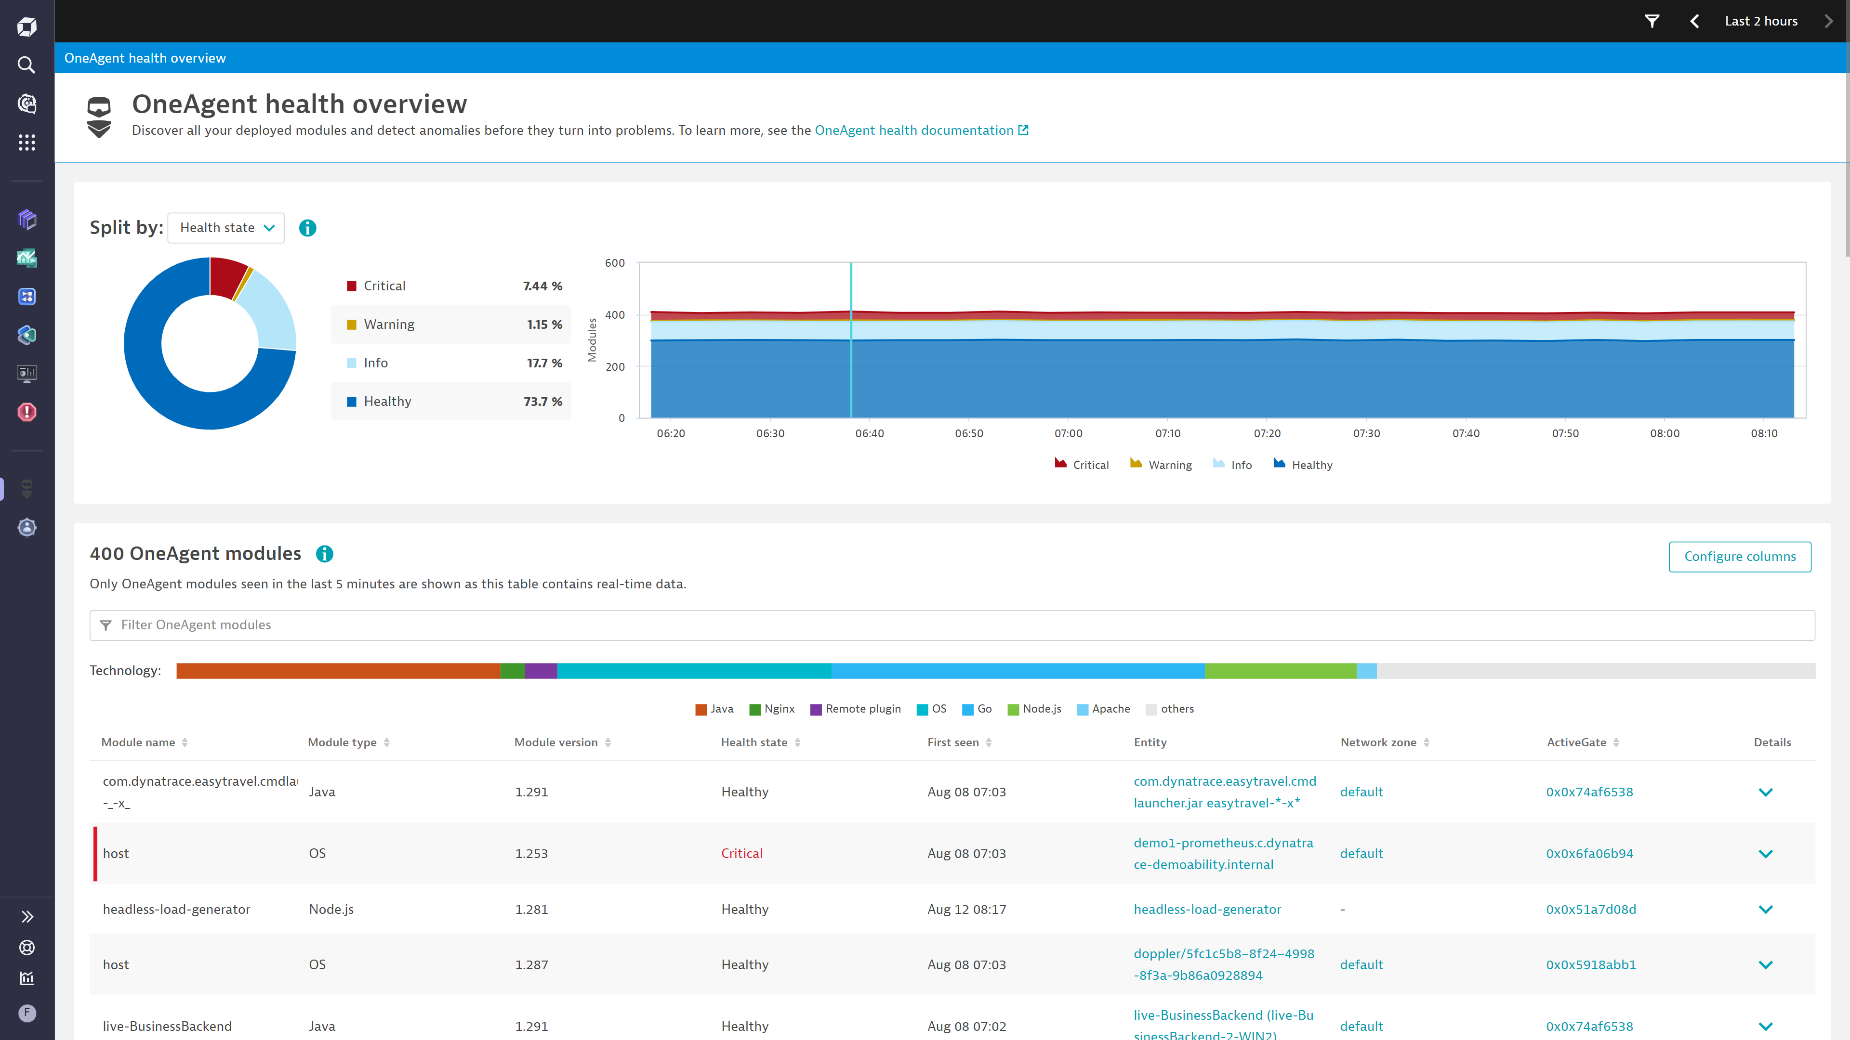Open the charts icon above the profile avatar
This screenshot has width=1850, height=1040.
pos(26,977)
